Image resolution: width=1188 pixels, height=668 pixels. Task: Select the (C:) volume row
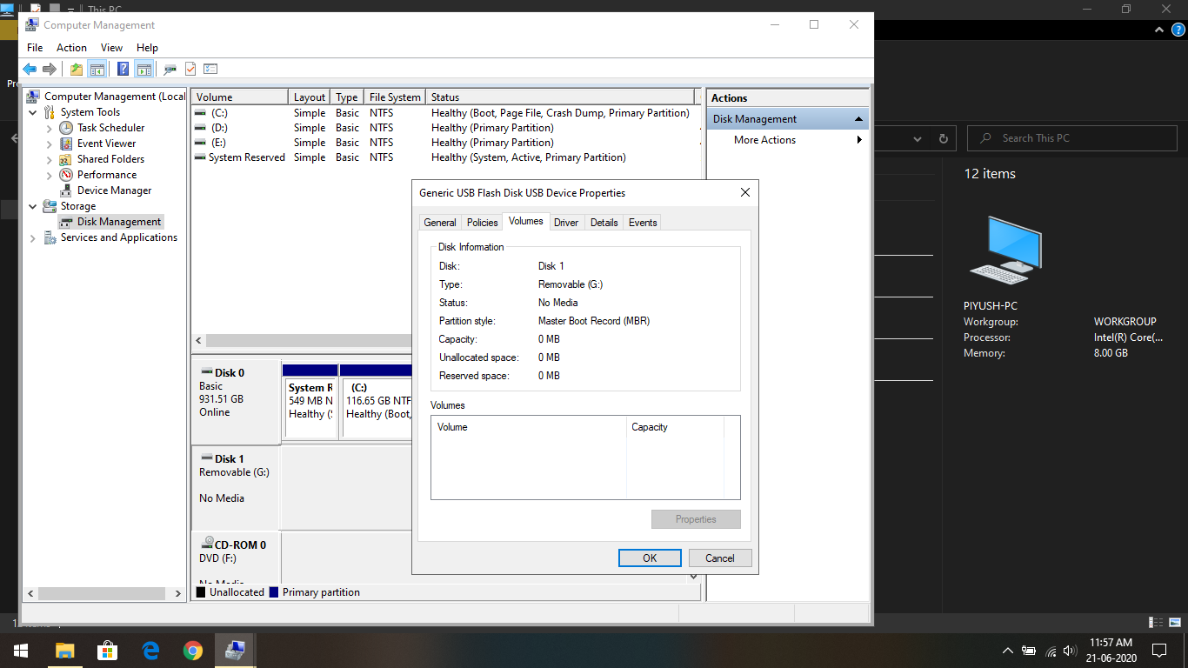click(444, 113)
